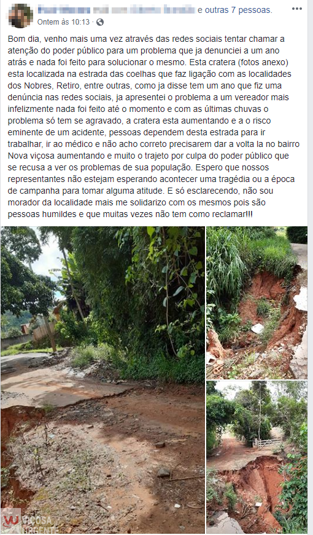Click the last blurred tagged name before "e outras"
The width and height of the screenshot is (313, 535).
point(179,10)
